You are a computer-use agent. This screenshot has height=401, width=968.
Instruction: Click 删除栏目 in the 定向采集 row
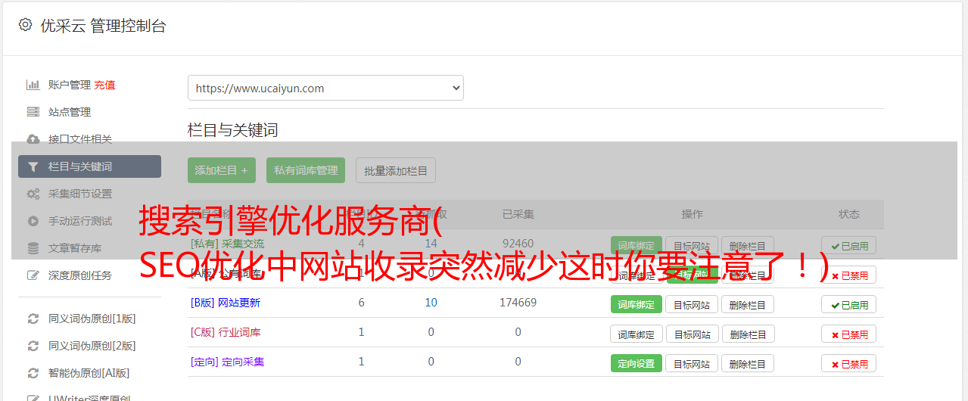tap(748, 363)
